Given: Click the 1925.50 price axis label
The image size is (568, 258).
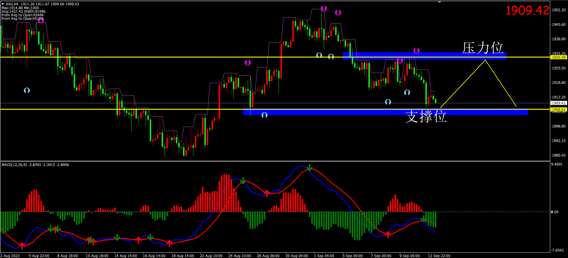Looking at the screenshot, I should pos(559,68).
